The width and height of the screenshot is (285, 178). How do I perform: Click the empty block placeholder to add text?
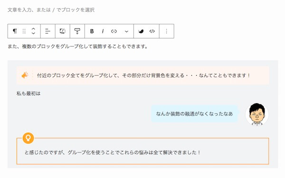click(x=51, y=10)
